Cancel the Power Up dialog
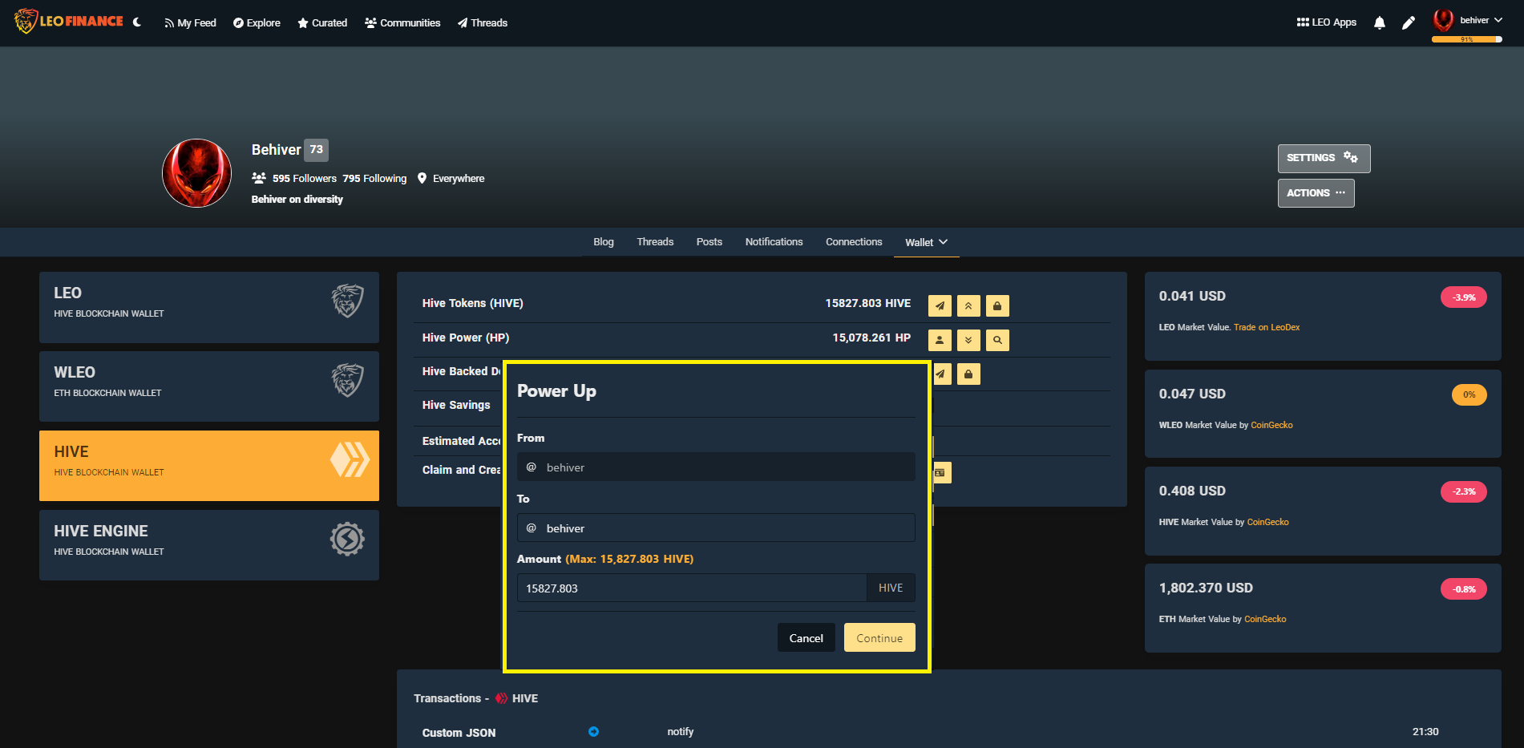1524x748 pixels. [x=806, y=638]
